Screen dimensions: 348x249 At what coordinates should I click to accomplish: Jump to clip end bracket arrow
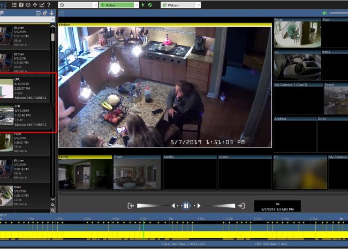click(x=241, y=206)
